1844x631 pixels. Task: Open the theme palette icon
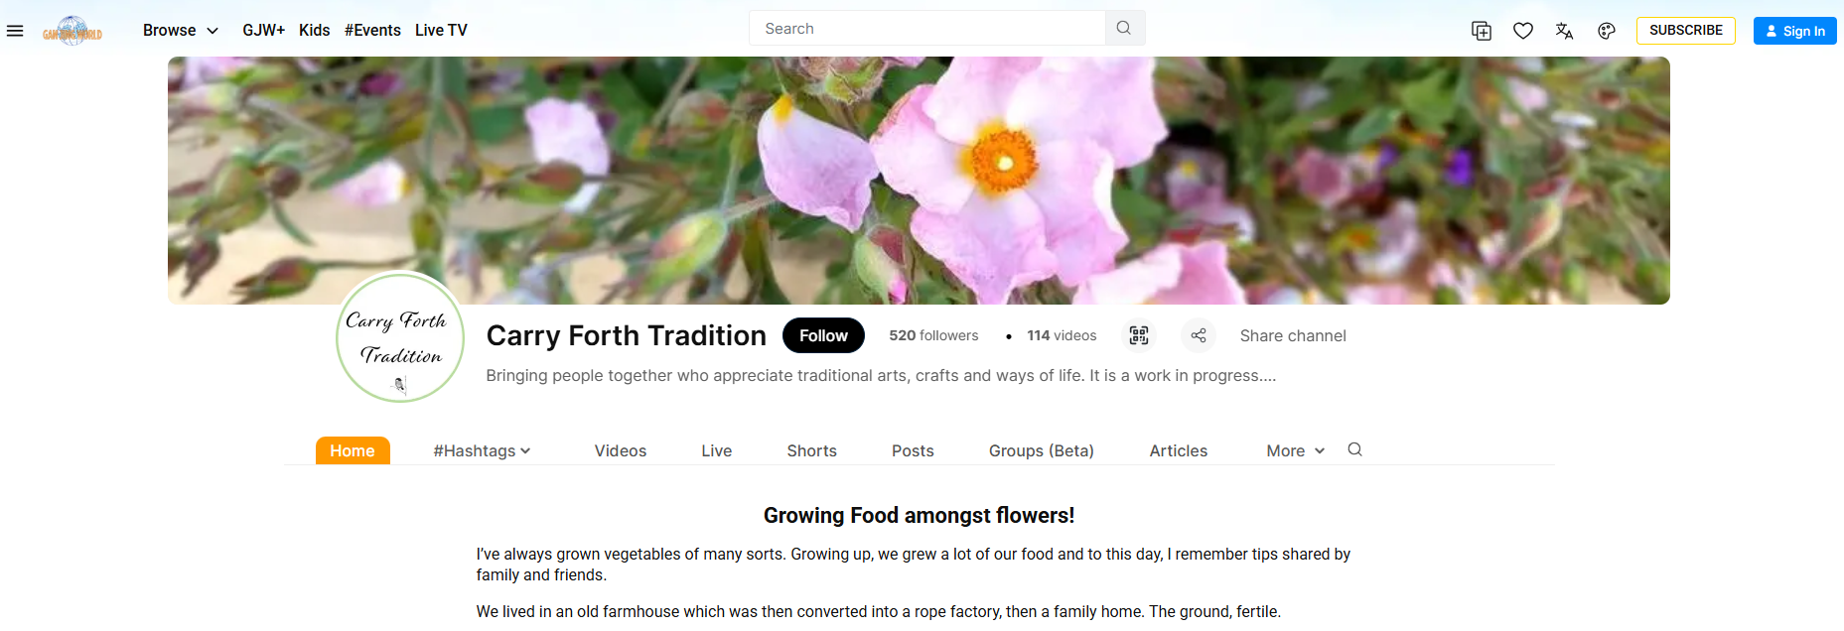[x=1607, y=31]
